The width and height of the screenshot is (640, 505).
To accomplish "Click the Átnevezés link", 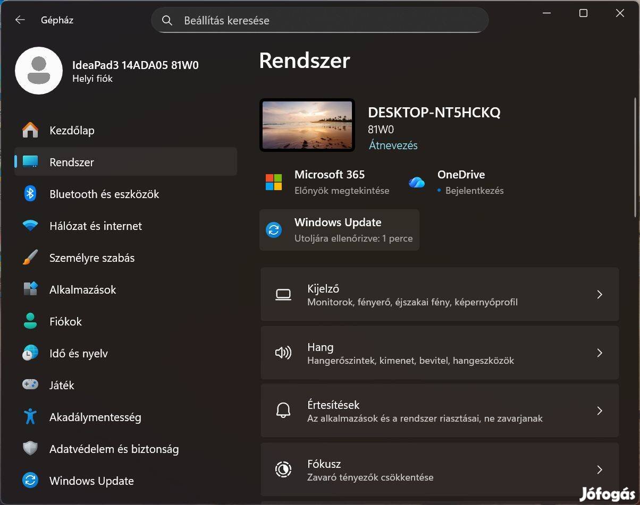I will point(393,145).
